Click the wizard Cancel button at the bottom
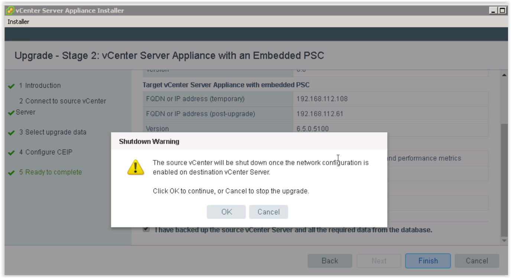Viewport: 511px width, 278px height. [x=477, y=261]
